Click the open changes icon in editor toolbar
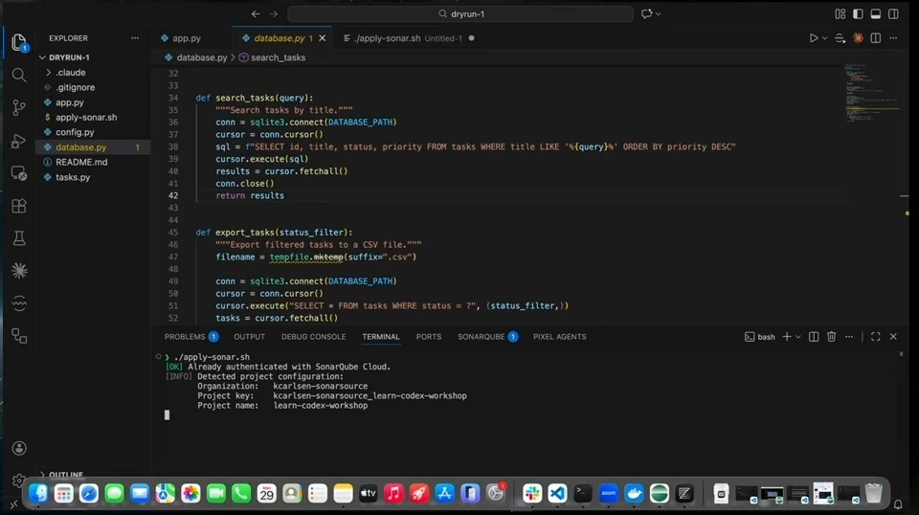 click(x=840, y=38)
